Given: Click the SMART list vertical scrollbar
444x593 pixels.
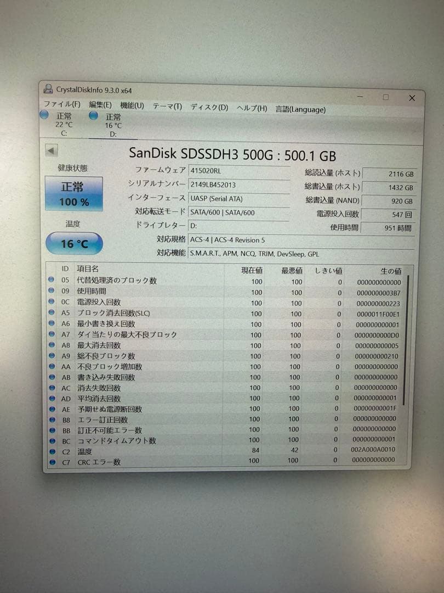Looking at the screenshot, I should (407, 340).
